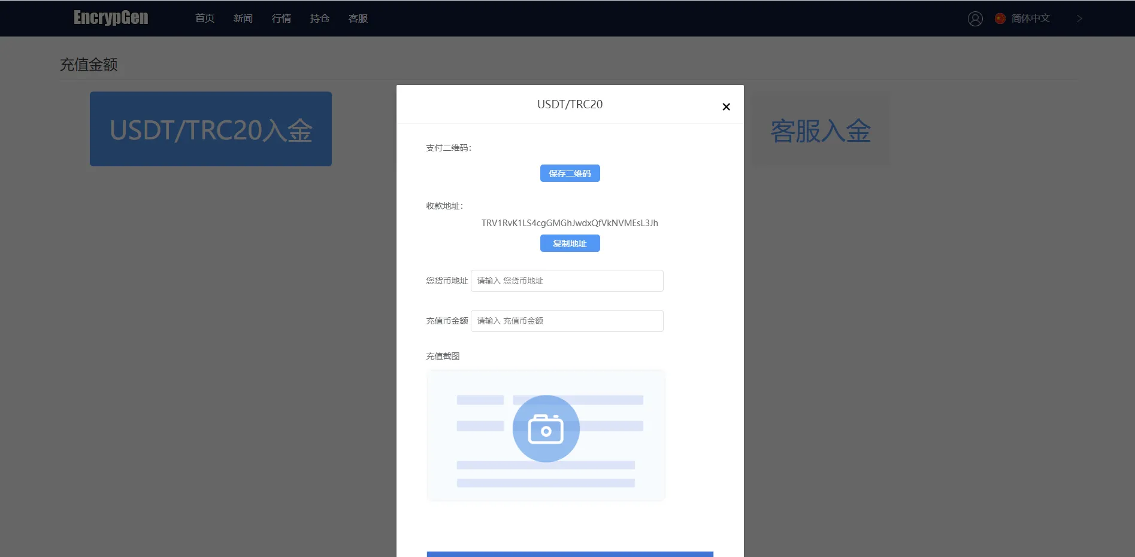Screen dimensions: 1135x557
Task: Click the 充值截图 upload area
Action: pos(545,435)
